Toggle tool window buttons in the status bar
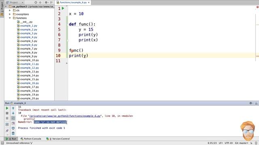Screen dimensions: 259x145 (2, 143)
